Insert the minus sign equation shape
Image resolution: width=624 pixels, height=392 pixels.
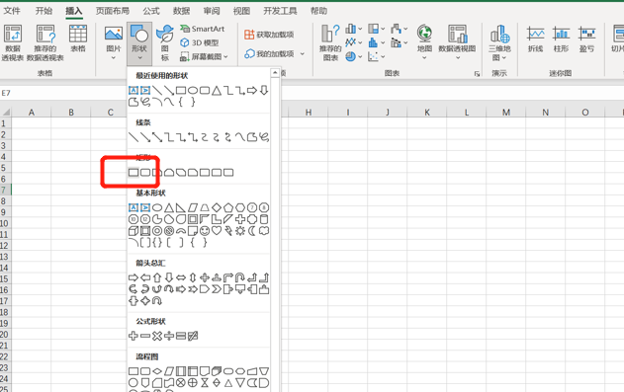[145, 336]
